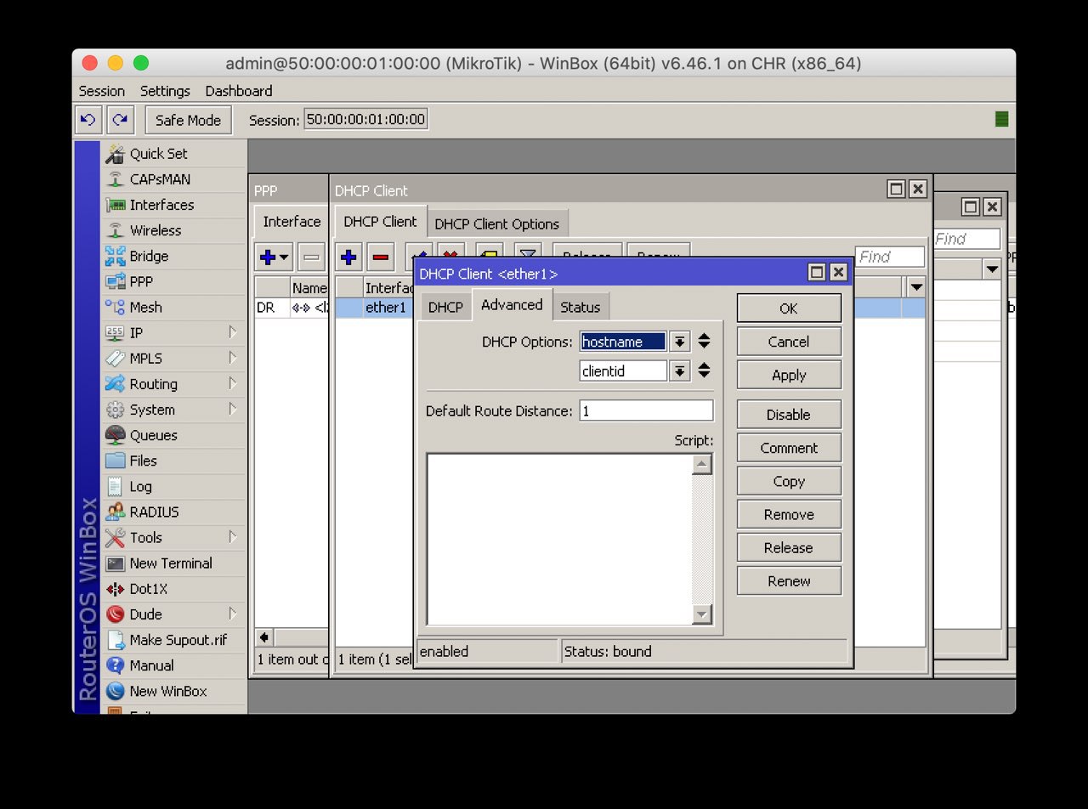Open RADIUS from the sidebar
1088x809 pixels.
154,512
